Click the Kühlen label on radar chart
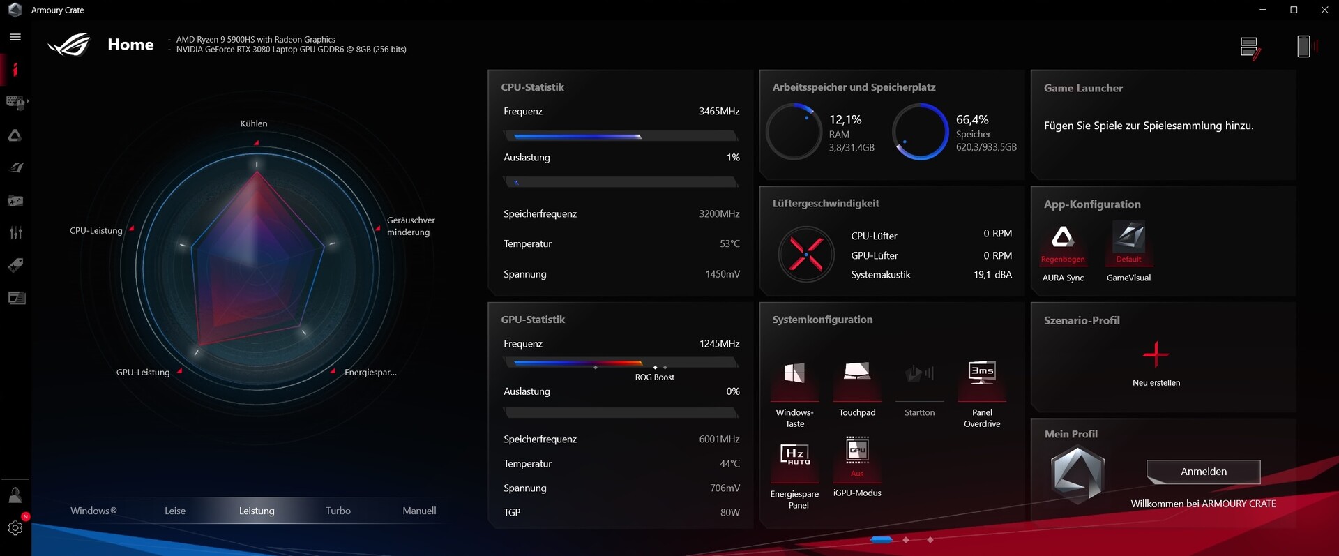 [x=254, y=123]
